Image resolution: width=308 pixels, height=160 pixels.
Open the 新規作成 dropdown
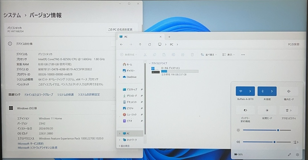128,55
